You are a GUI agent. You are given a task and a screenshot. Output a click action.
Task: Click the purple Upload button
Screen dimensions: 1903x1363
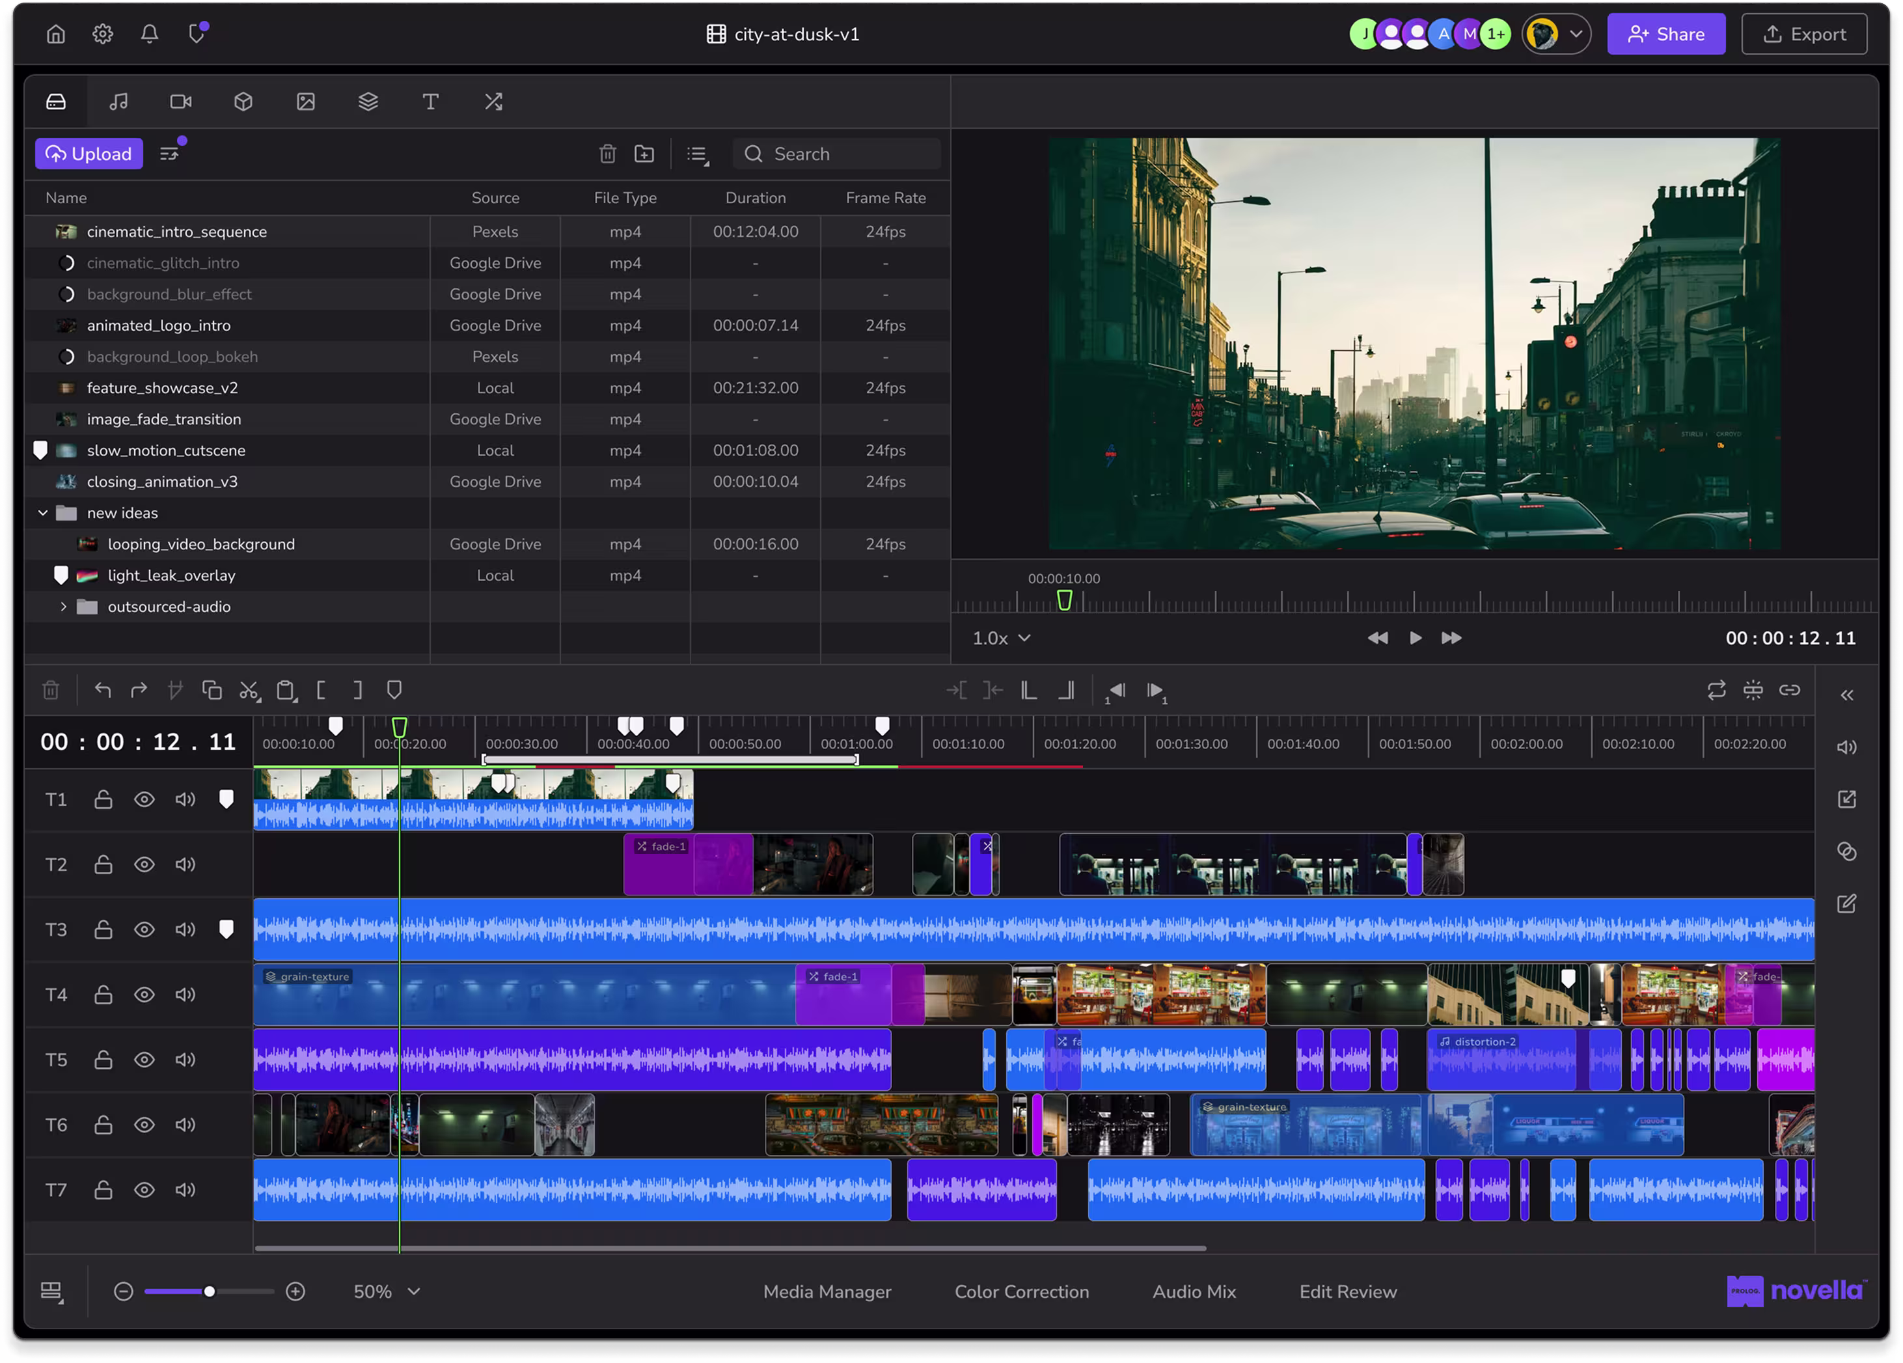tap(89, 154)
